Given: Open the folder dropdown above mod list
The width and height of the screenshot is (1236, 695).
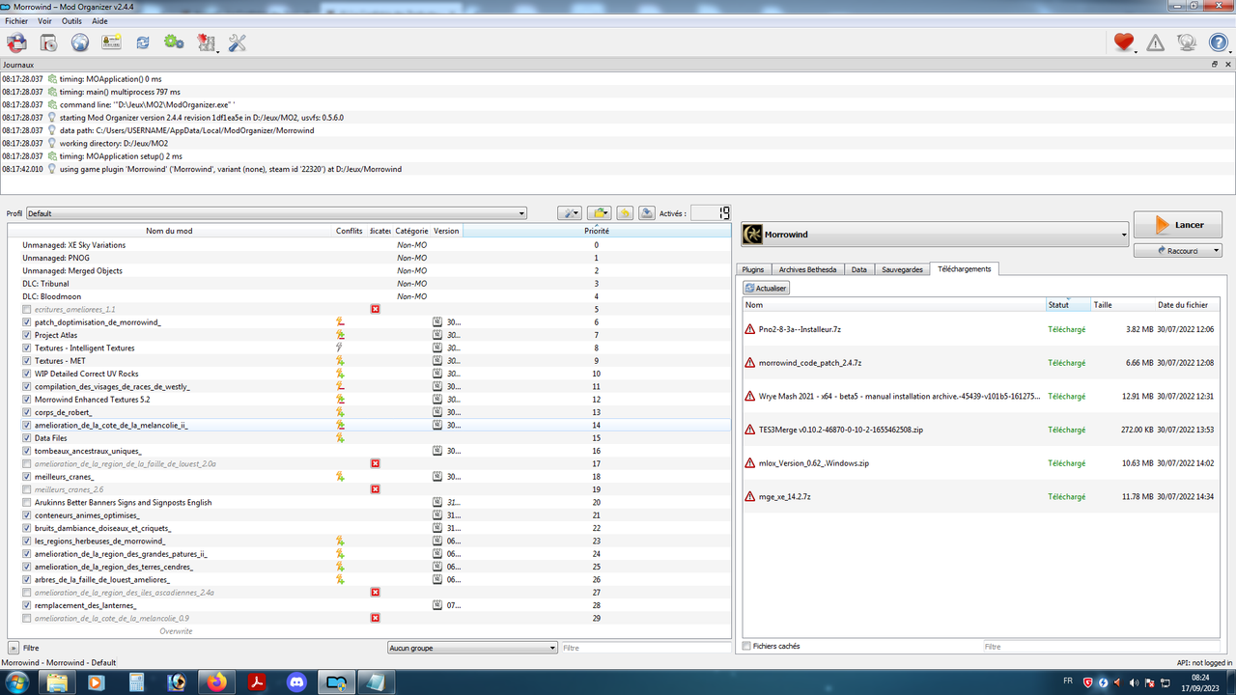Looking at the screenshot, I should (x=599, y=213).
